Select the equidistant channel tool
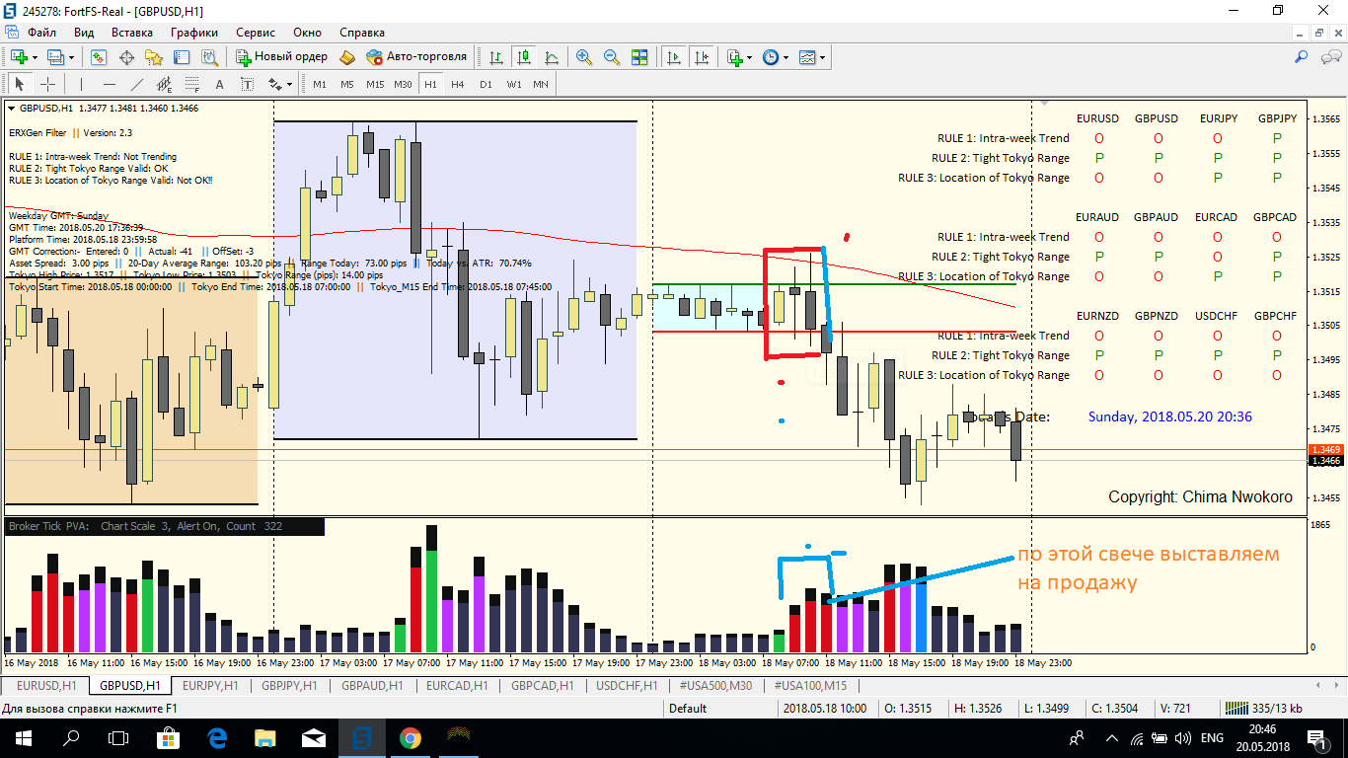This screenshot has height=758, width=1348. pos(164,84)
